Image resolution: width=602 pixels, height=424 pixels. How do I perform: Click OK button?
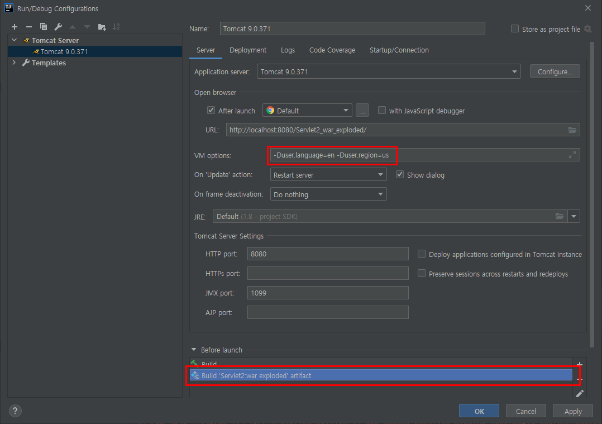(479, 411)
